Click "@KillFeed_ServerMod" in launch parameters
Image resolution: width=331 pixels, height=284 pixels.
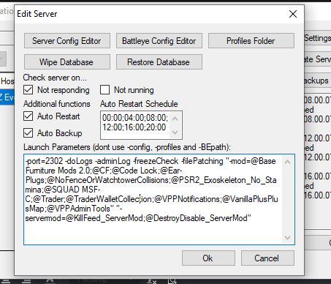click(x=104, y=218)
